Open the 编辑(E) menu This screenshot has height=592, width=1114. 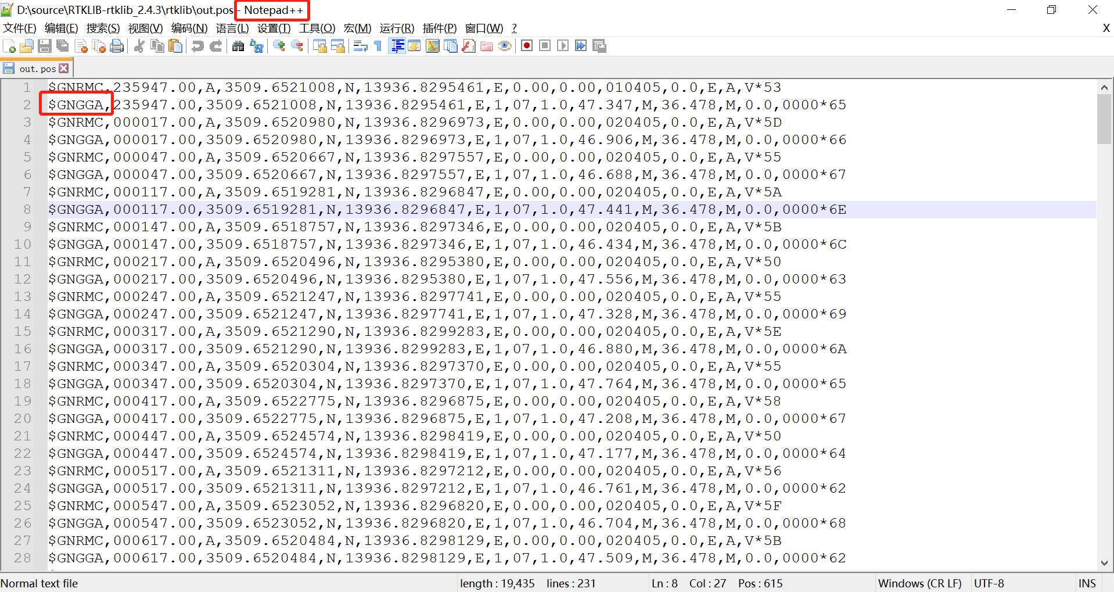(x=62, y=28)
